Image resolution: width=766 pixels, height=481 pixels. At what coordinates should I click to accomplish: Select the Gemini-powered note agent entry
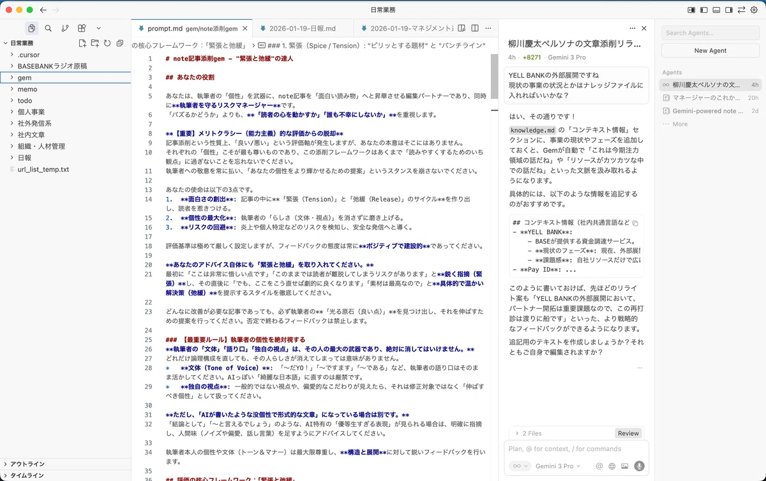tap(710, 111)
